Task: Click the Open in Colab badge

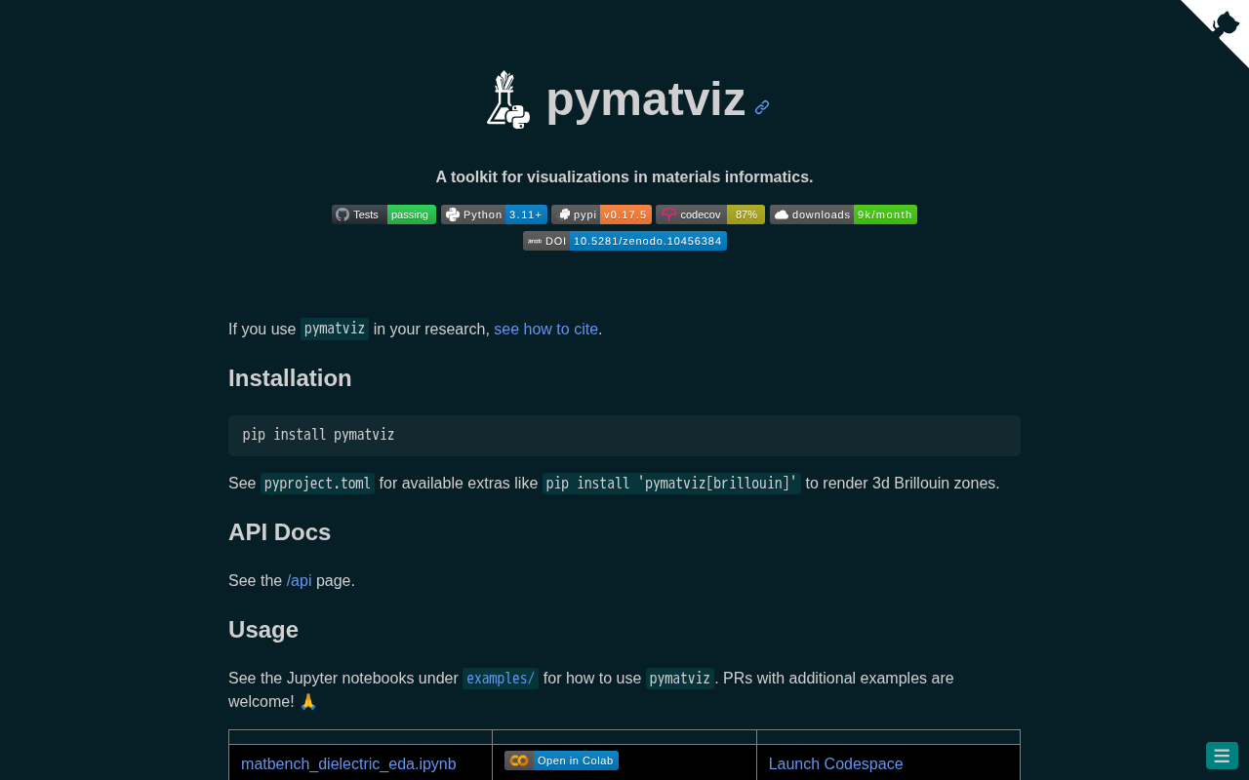Action: click(561, 760)
